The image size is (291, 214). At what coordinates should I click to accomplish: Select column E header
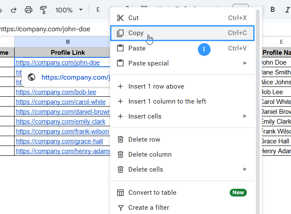(276, 42)
